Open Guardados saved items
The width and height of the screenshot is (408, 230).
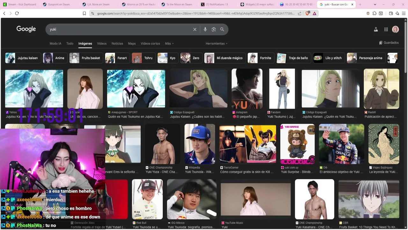389,42
